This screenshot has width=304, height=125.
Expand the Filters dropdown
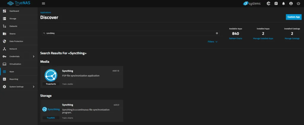[213, 42]
